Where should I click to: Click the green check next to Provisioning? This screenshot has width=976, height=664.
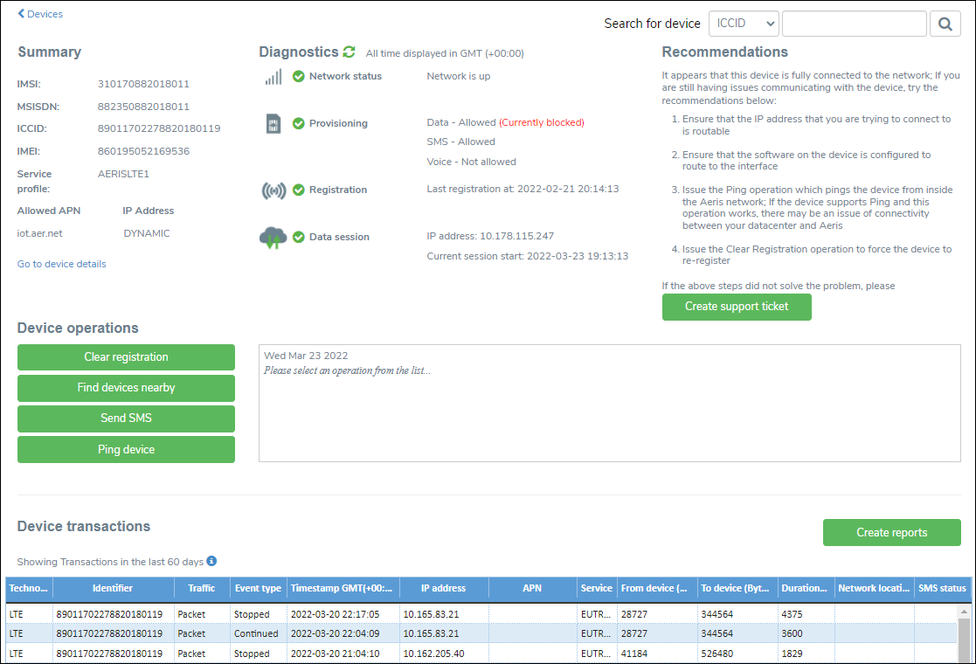click(299, 123)
